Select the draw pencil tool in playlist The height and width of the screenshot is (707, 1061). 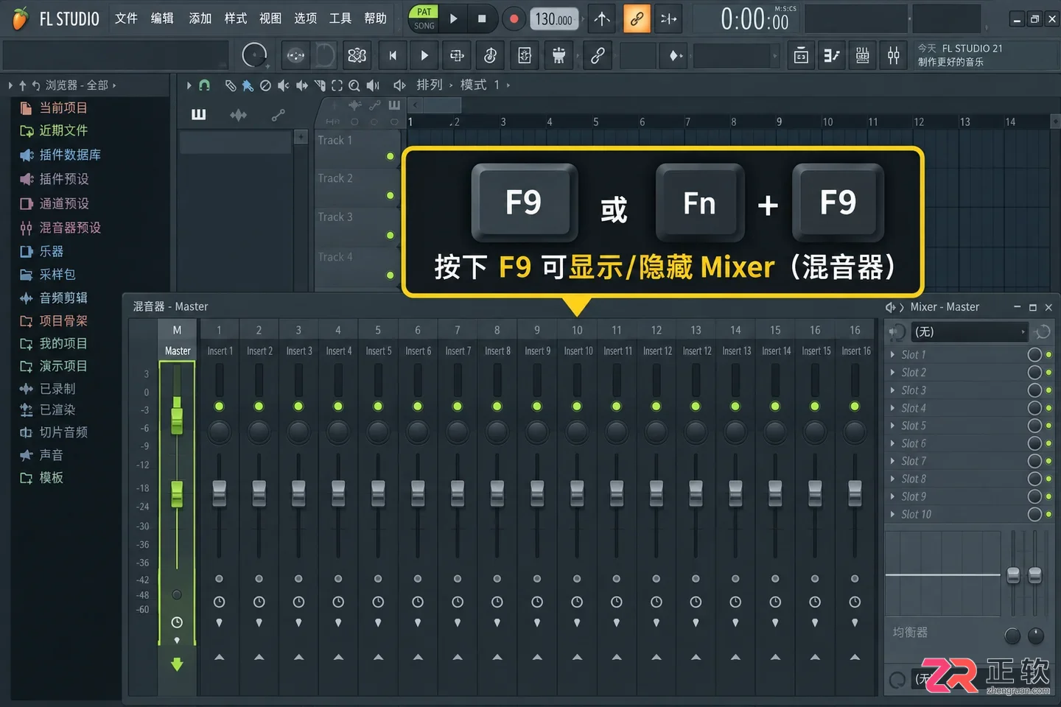(x=230, y=85)
